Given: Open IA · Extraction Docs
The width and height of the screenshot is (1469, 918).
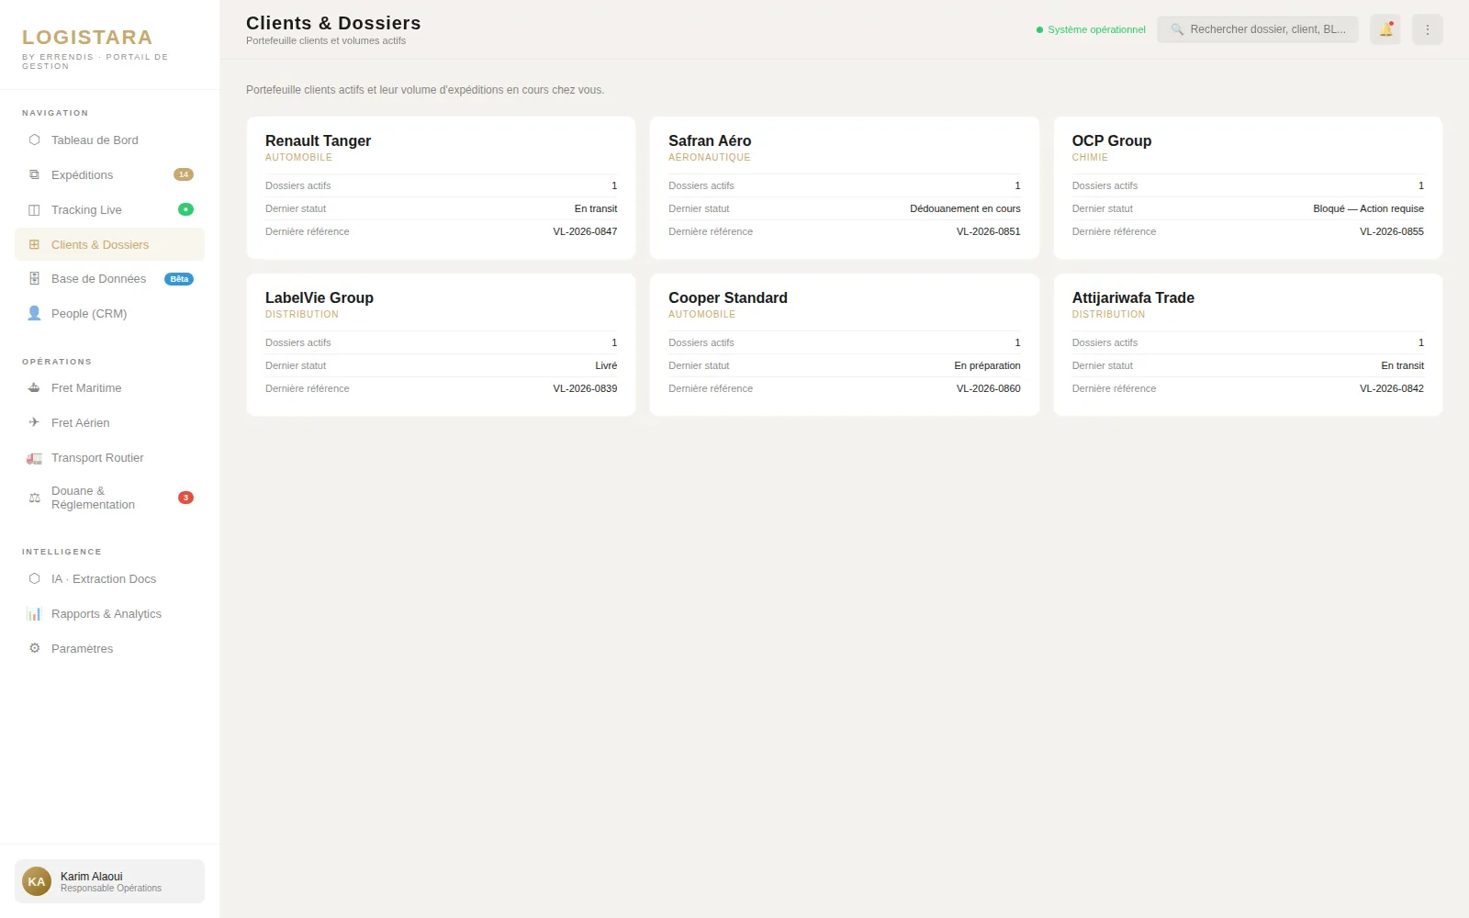Looking at the screenshot, I should 109,579.
